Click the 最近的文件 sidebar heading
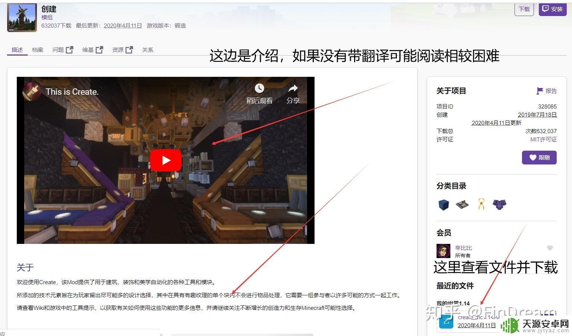This screenshot has height=336, width=572. click(455, 286)
